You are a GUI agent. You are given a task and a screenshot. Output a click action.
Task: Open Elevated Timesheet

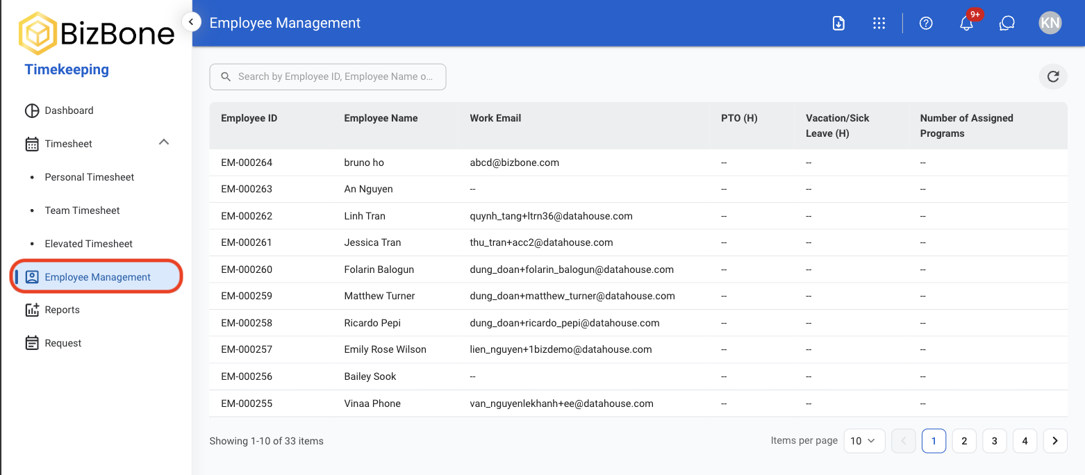pos(89,244)
